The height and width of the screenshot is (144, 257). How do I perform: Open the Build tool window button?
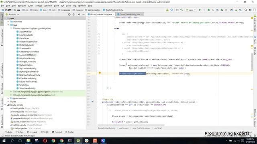[9, 132]
